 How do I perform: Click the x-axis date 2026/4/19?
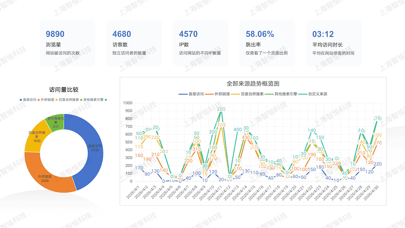pyautogui.click(x=280, y=193)
